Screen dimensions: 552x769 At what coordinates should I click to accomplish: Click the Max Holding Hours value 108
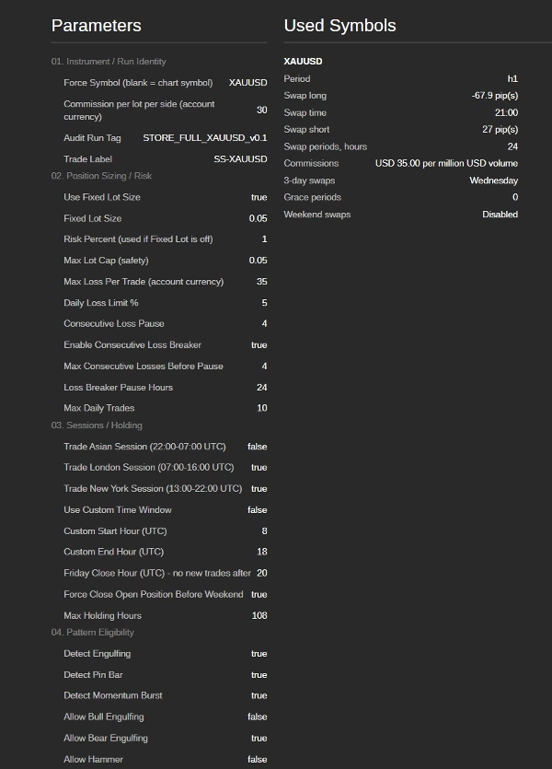click(x=259, y=615)
